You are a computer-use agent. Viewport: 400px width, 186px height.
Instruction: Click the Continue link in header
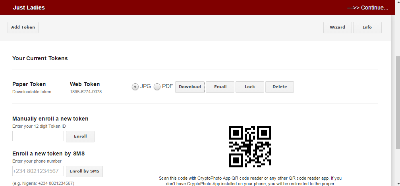[x=367, y=8]
